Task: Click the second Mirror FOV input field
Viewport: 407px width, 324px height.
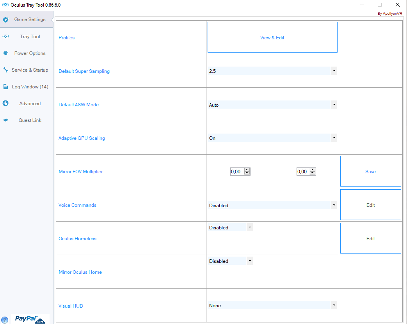Action: [303, 171]
